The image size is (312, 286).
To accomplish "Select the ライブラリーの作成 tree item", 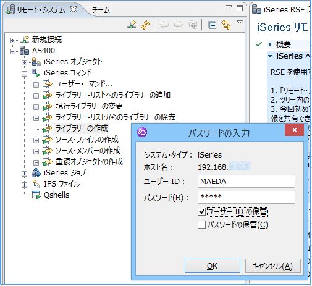I will [x=82, y=128].
